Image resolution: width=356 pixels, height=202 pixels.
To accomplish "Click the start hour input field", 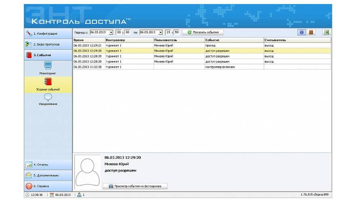I will click(119, 32).
